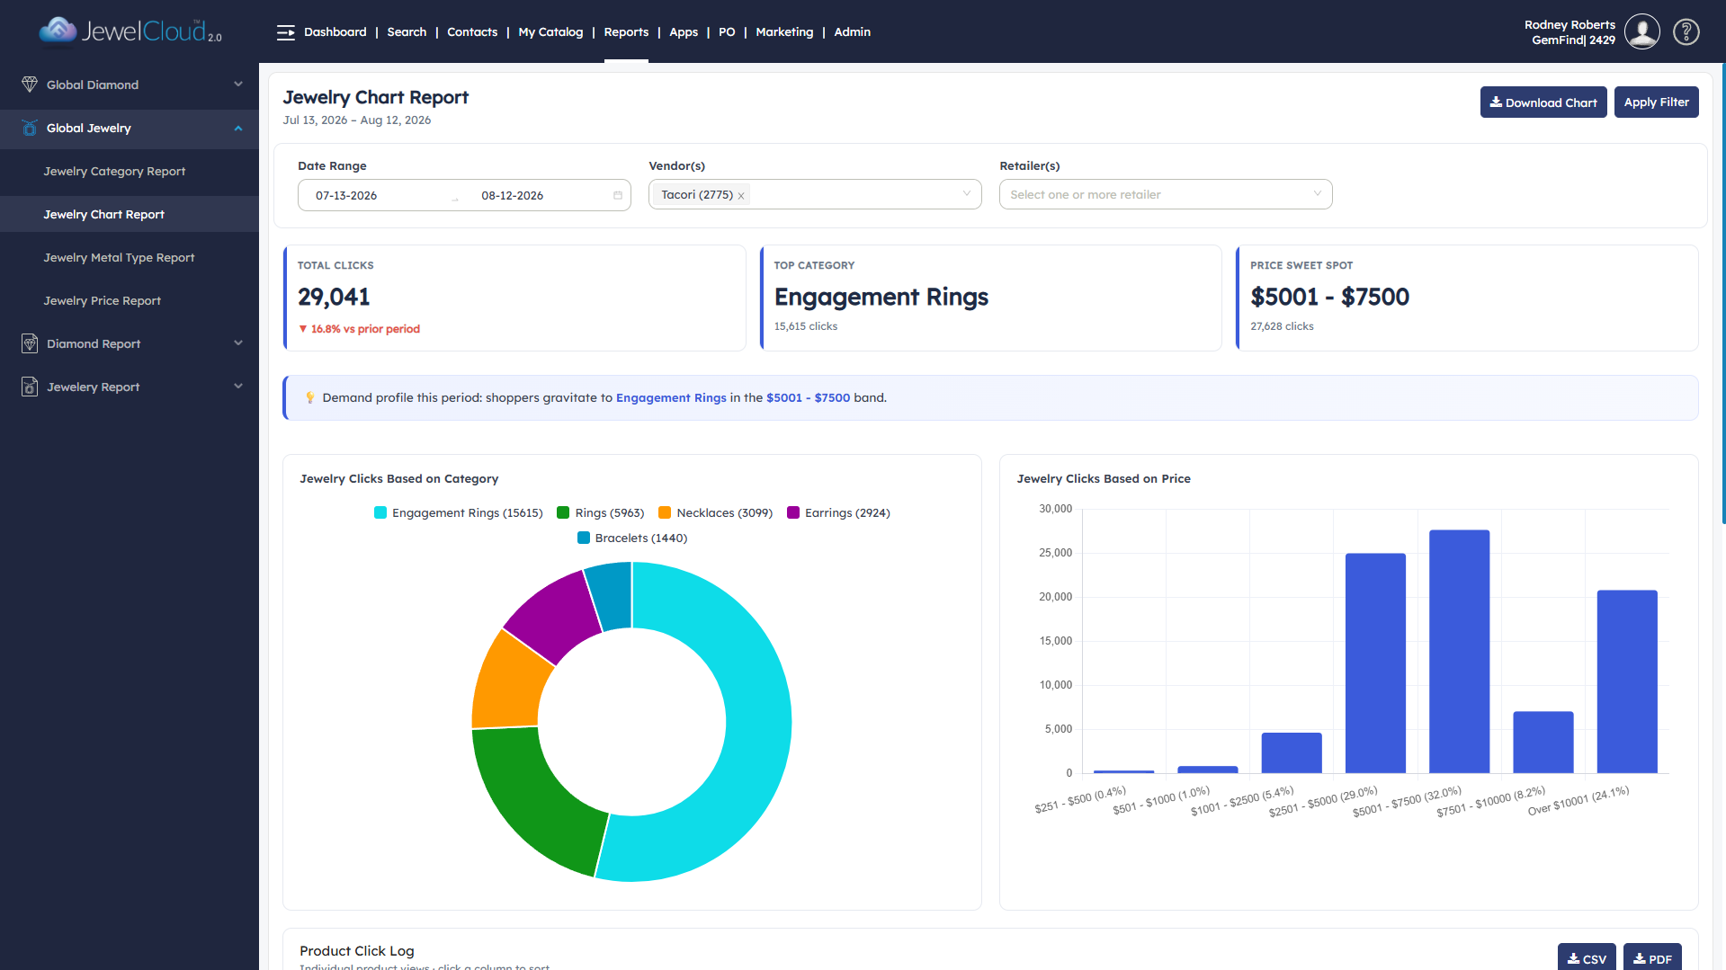1726x970 pixels.
Task: Remove the Tacori vendor tag
Action: click(x=741, y=196)
